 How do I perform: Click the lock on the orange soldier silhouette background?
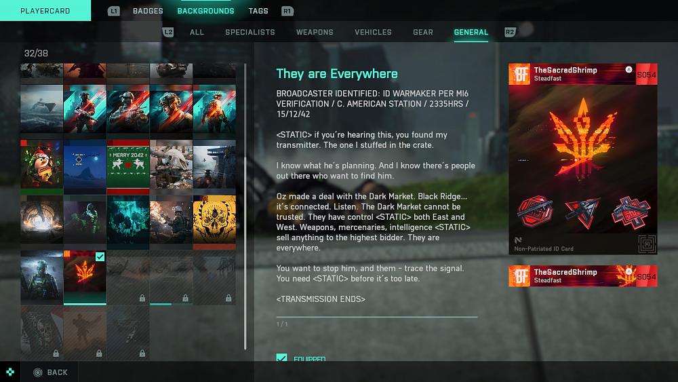(x=99, y=354)
